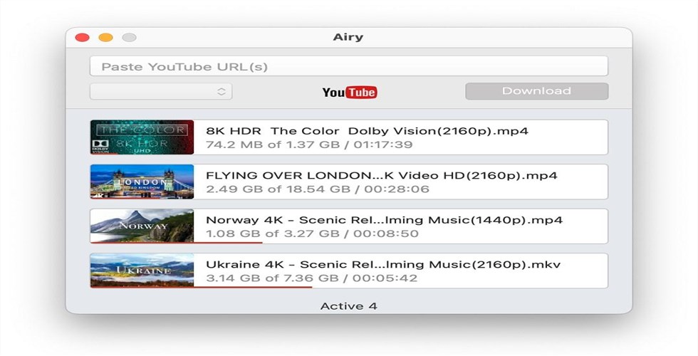Viewport: 698px width, 356px height.
Task: Click the text 74.2 MB of 1.37 GB / 01:17:39
Action: click(309, 145)
